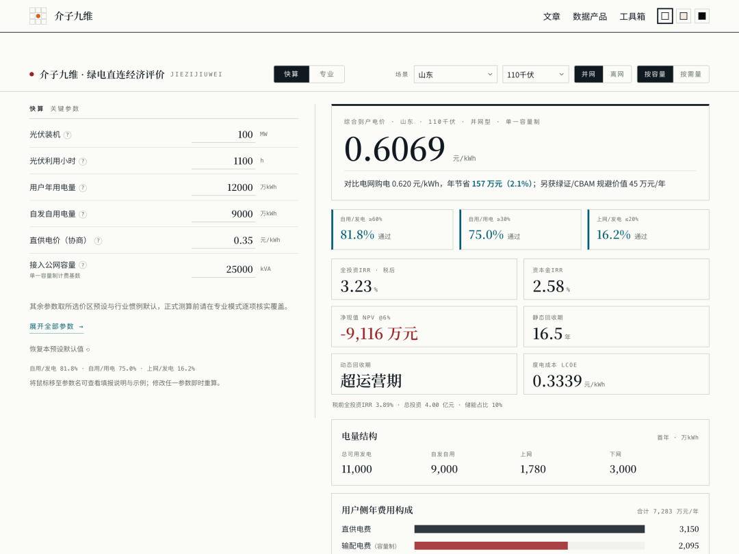Switch to 专业 mode

(x=326, y=74)
